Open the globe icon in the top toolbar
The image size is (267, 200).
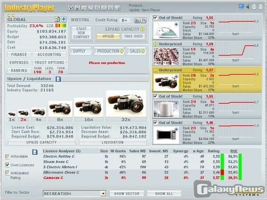(70, 8)
